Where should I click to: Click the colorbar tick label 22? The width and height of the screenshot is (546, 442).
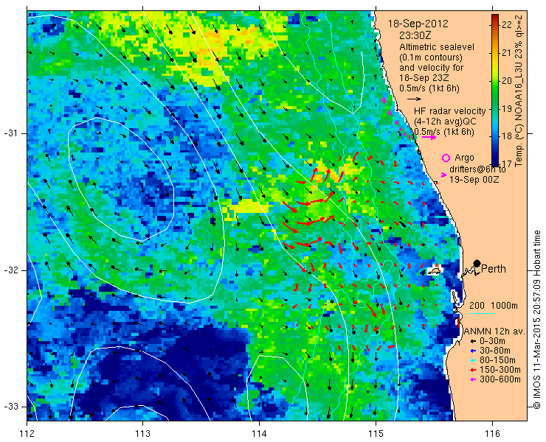pyautogui.click(x=507, y=25)
